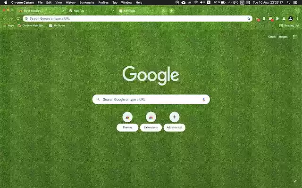Open the Apps bookmark shortcut

(8, 25)
